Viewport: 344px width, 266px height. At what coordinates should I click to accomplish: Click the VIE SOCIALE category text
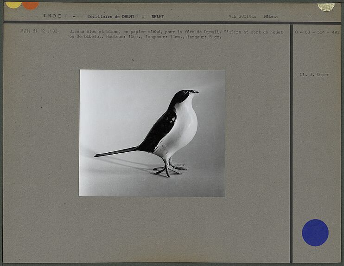point(242,16)
